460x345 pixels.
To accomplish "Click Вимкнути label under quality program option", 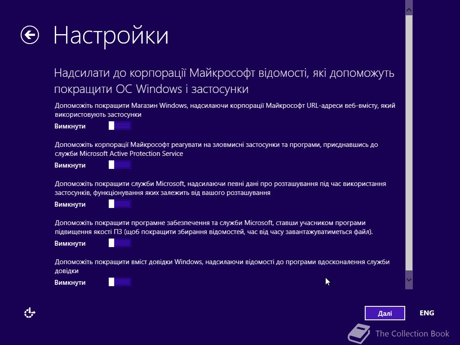I will pyautogui.click(x=70, y=243).
